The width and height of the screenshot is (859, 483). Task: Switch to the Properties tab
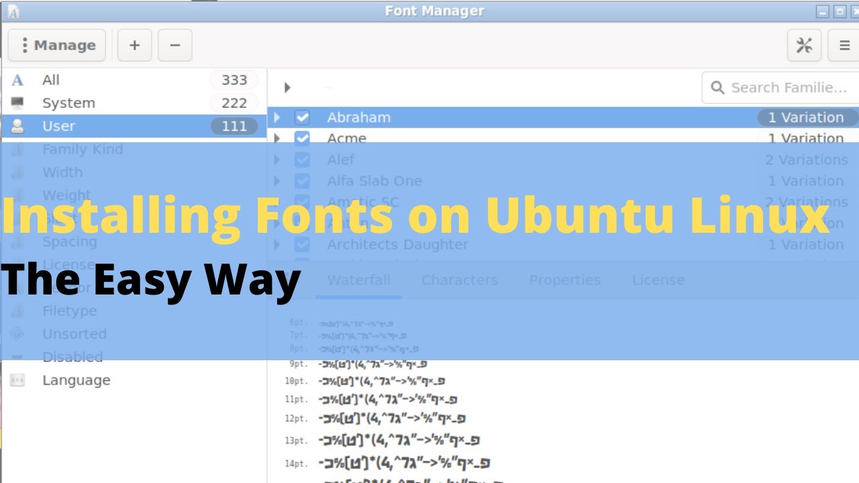[565, 280]
